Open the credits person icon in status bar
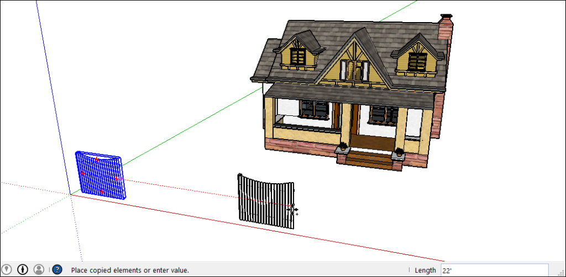The width and height of the screenshot is (566, 277). click(23, 269)
